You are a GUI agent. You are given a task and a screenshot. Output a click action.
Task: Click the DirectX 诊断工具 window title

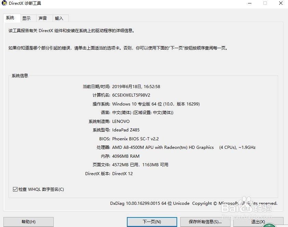click(x=25, y=3)
